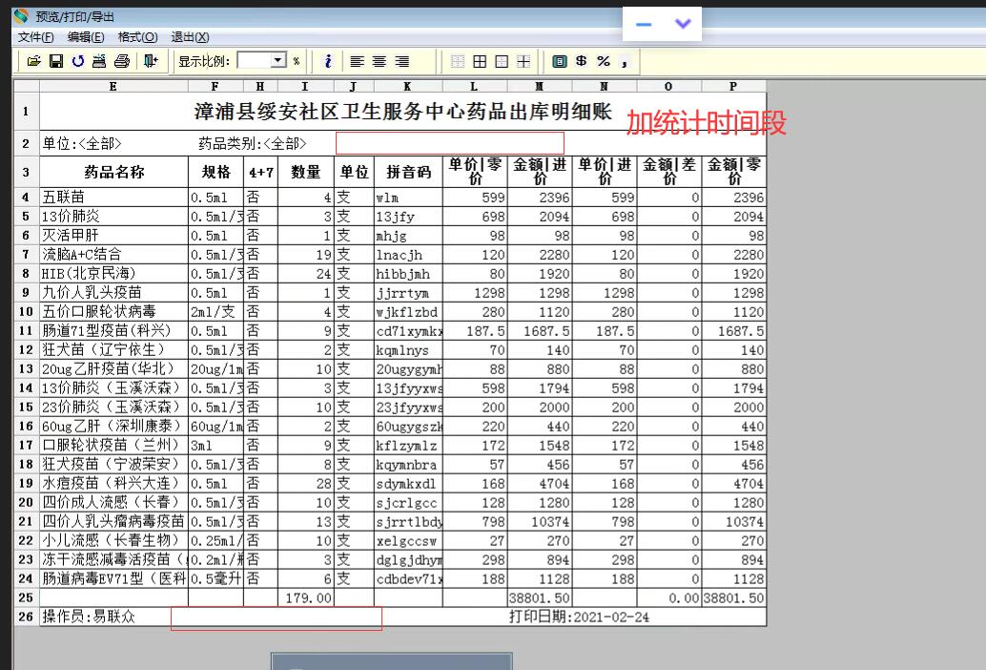Click the 肠道71型疫苗(科兴) cell
Screen dimensions: 986x670
pyautogui.click(x=113, y=330)
